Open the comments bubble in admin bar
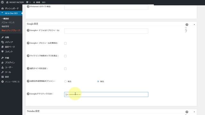205x115 pixels. [28, 2]
